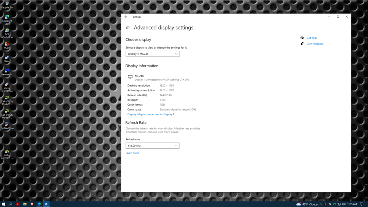
Task: Click the Settings gear on the taskbar
Action: click(x=46, y=204)
